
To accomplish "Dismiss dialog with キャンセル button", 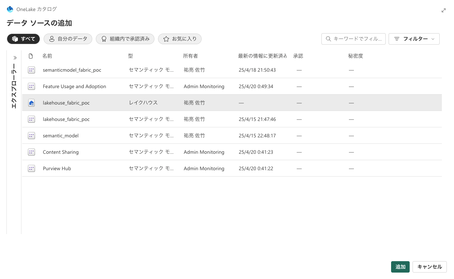I will click(x=430, y=267).
